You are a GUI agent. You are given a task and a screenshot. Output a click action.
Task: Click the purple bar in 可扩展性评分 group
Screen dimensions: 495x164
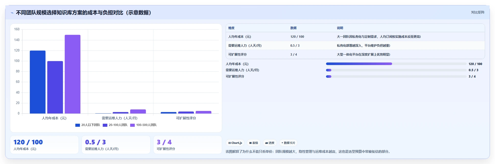click(x=203, y=112)
